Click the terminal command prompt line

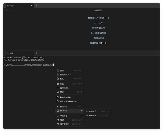tap(29, 65)
